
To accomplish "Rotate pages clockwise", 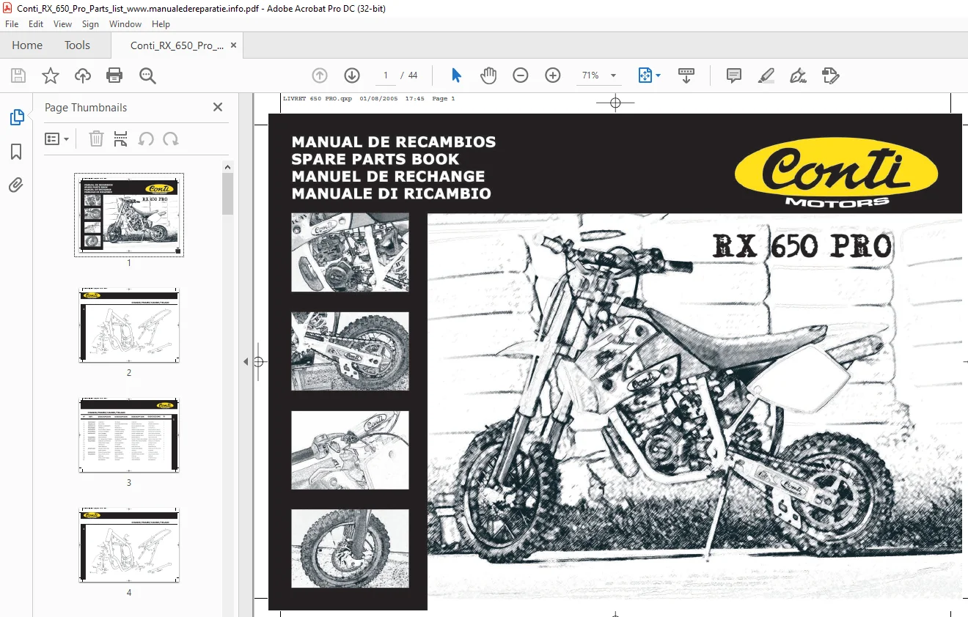I will coord(171,138).
